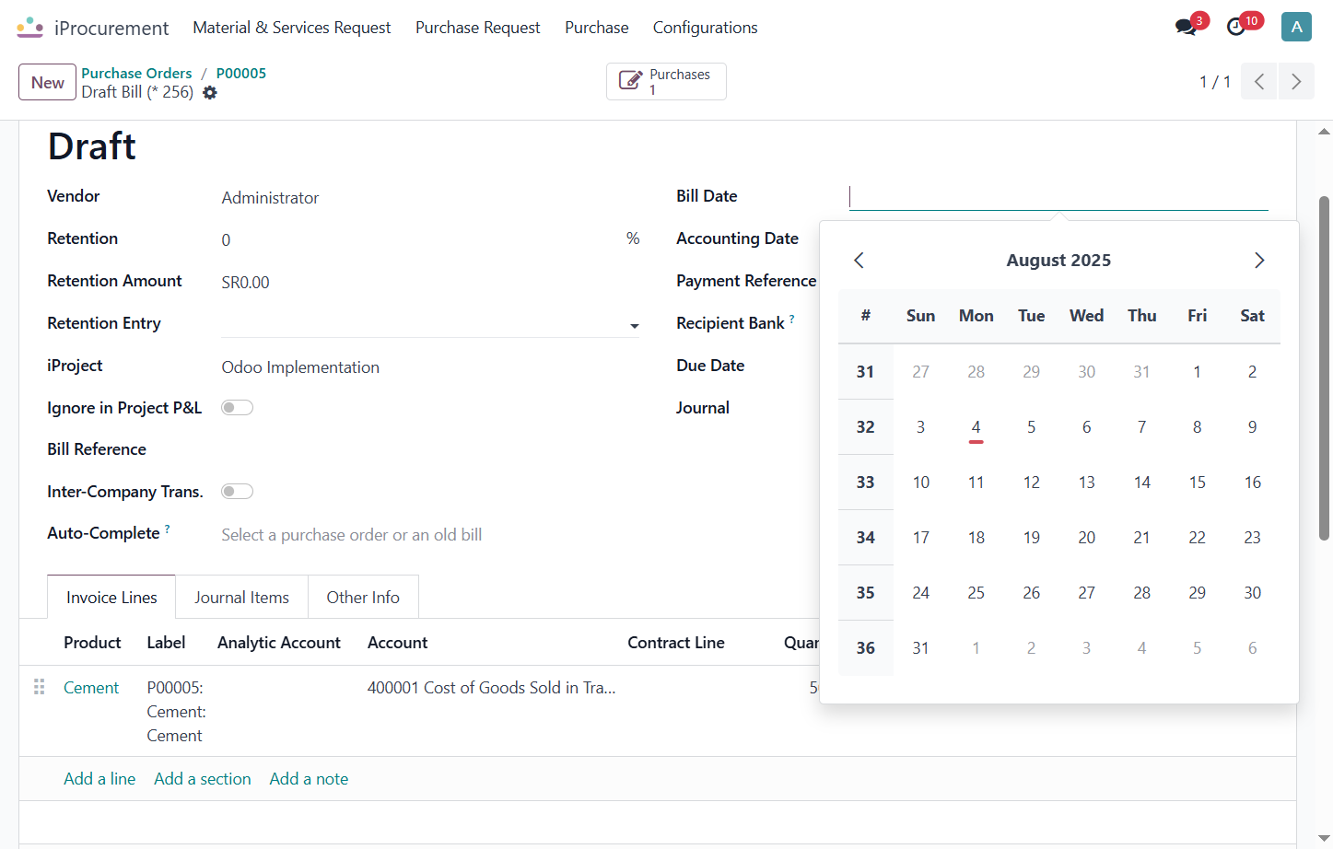Open the chat messages icon
1333x849 pixels.
(x=1186, y=27)
